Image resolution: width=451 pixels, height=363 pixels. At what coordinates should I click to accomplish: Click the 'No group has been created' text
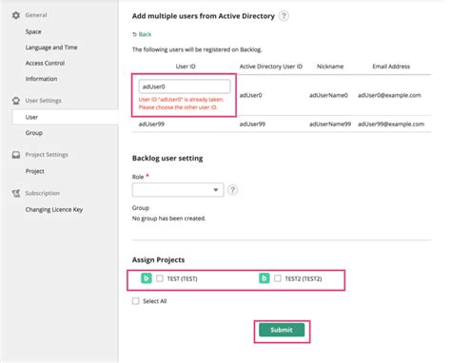pyautogui.click(x=168, y=219)
